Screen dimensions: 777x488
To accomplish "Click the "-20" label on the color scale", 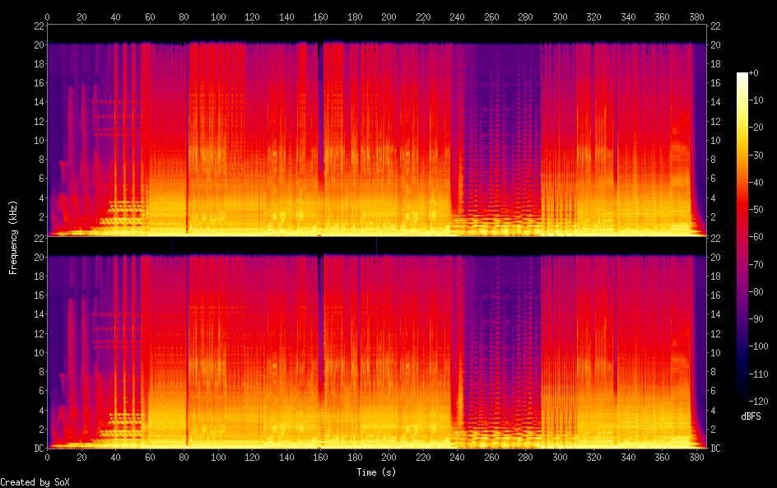I will click(756, 128).
